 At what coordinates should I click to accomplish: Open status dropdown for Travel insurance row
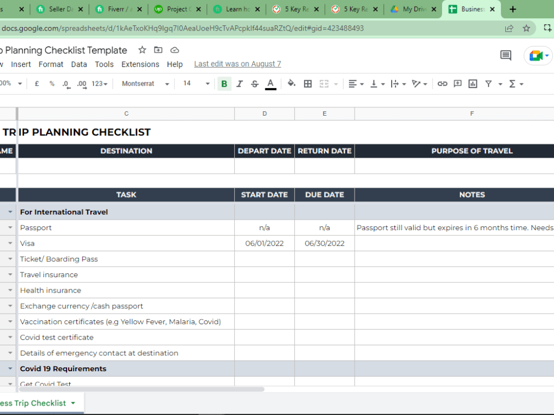click(10, 274)
